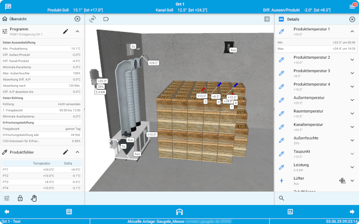Screen dimensions: 359x224
Task: Open the sliders settings icon
Action: 7,198
